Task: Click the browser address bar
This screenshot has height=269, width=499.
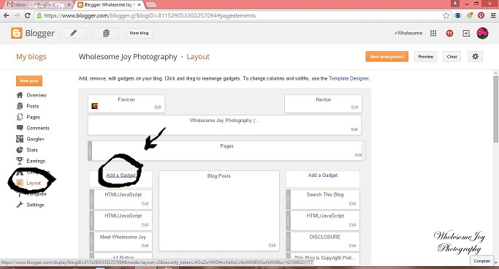Action: [x=239, y=15]
